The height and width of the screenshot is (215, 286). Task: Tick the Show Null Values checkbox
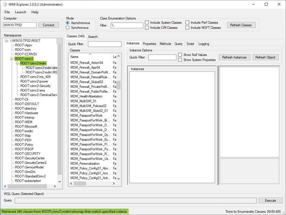tap(180, 55)
